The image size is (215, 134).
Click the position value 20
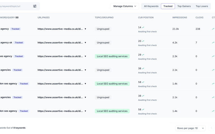[139, 41]
